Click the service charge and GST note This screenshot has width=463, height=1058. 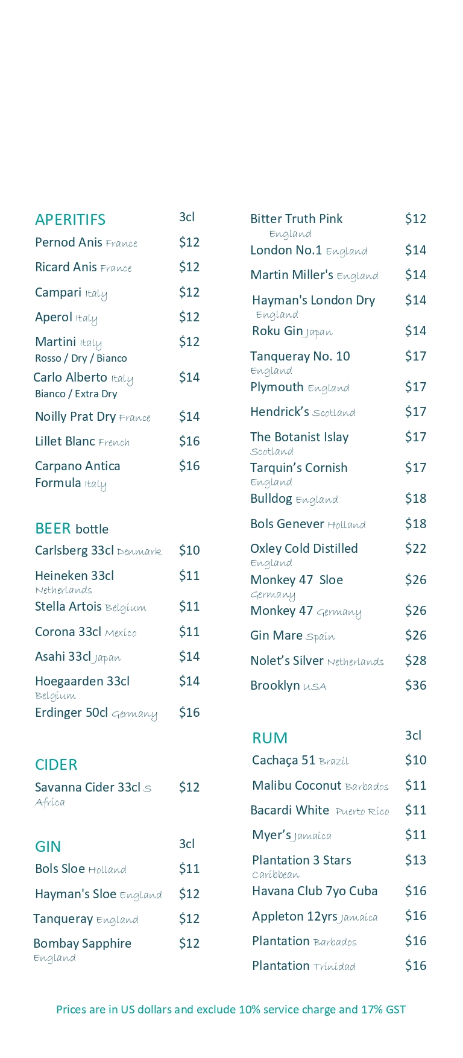tap(231, 1009)
